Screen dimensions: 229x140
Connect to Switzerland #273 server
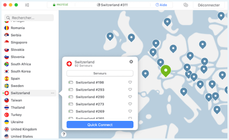pyautogui.click(x=90, y=104)
